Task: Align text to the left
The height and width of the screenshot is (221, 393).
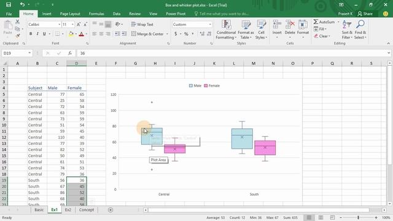Action: (95, 34)
